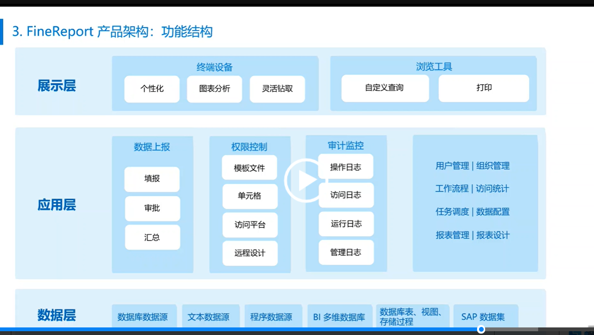Click the '审计监控' heading

pos(346,145)
